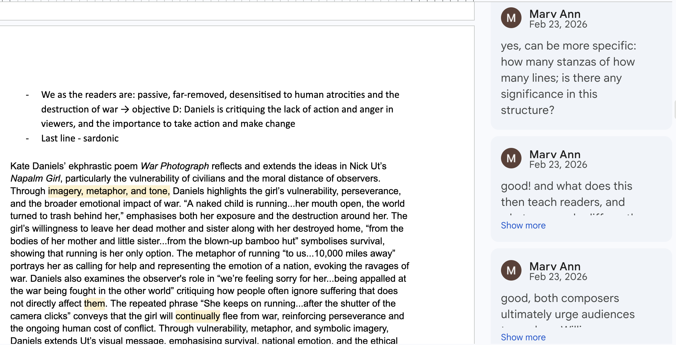
Task: Click the highlighted text "imagery, metaphor, and tone,"
Action: point(109,191)
